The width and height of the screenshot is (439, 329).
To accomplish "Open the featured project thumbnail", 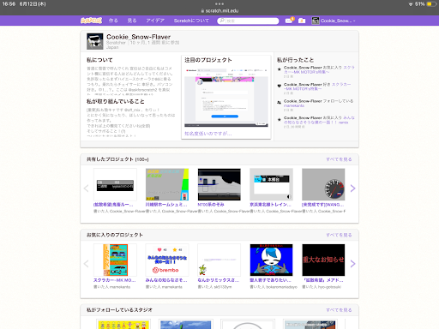I will (x=226, y=98).
